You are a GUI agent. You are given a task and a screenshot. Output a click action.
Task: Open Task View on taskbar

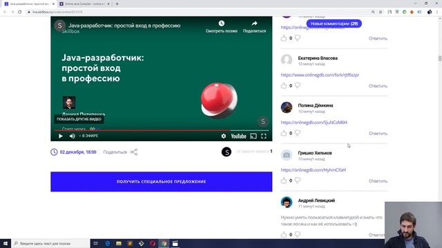96,243
